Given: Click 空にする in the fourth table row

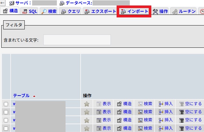Looking at the screenshot, I should tap(191, 128).
